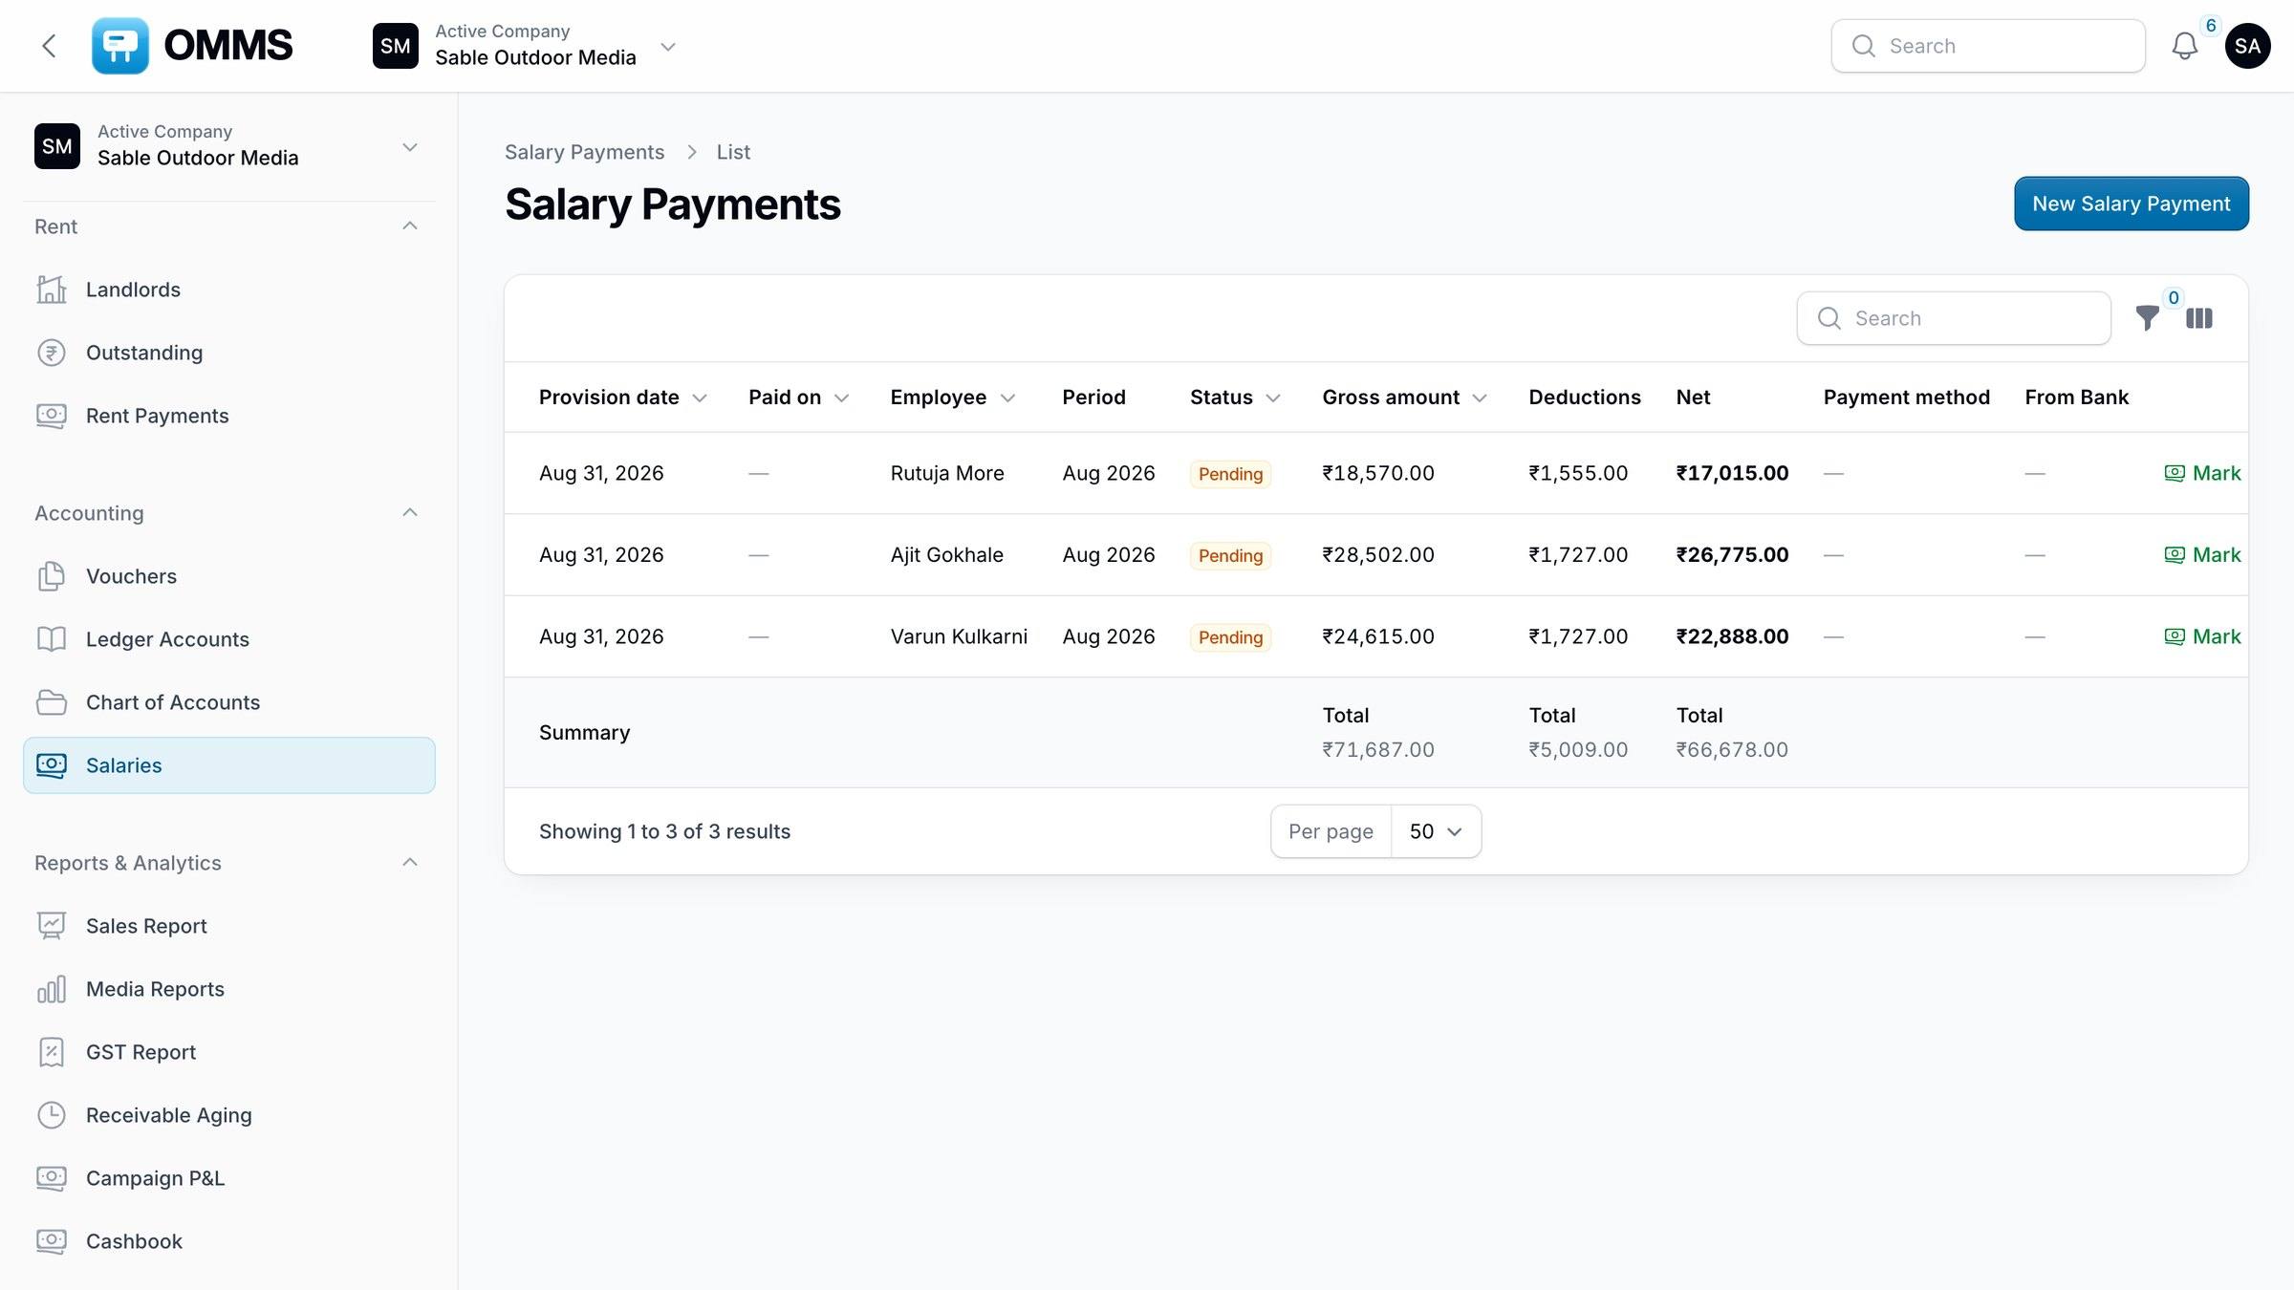Mark Varun Kulkarni salary as paid
2294x1290 pixels.
2202,636
